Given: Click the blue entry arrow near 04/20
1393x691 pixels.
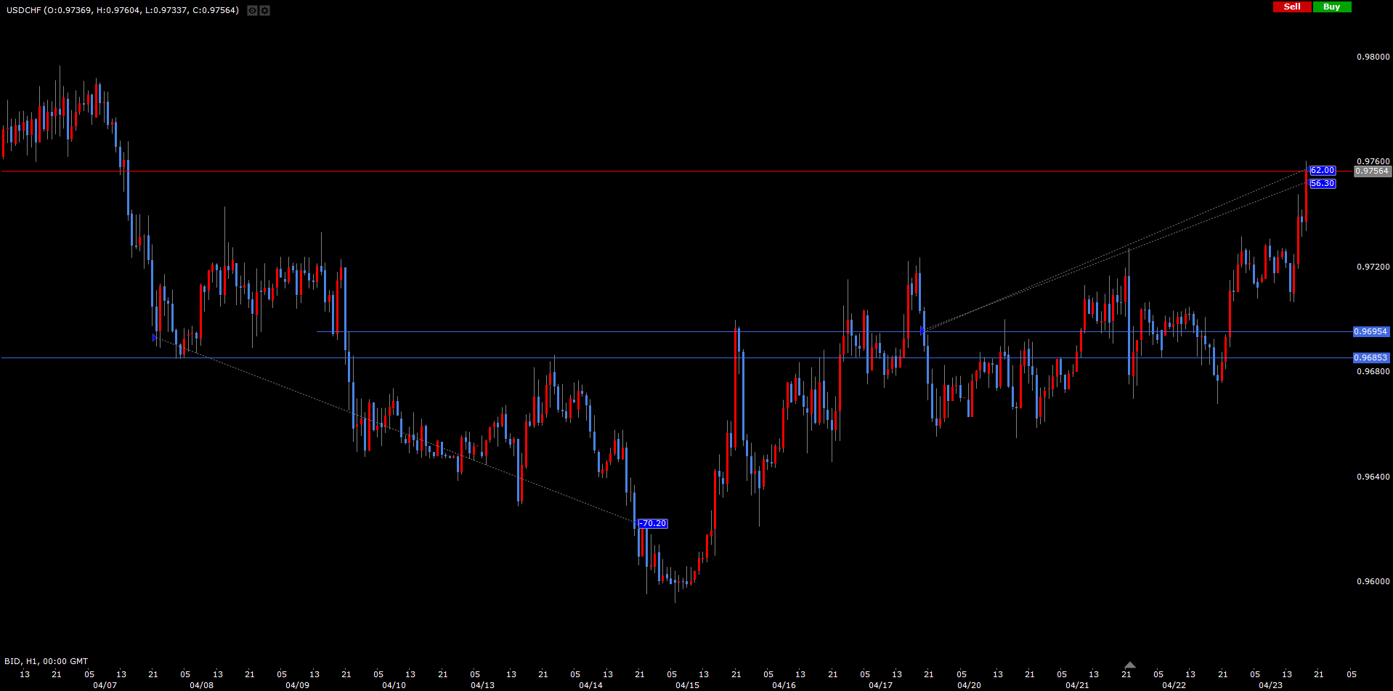Looking at the screenshot, I should point(922,331).
